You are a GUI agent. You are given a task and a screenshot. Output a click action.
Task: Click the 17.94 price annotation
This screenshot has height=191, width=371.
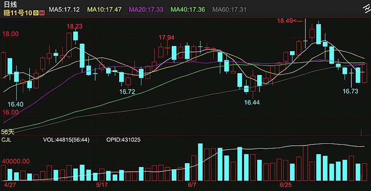click(x=166, y=38)
